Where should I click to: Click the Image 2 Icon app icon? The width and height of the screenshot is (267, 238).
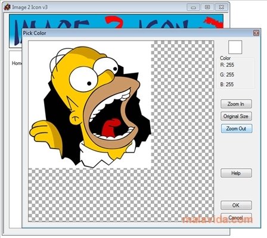coord(7,7)
